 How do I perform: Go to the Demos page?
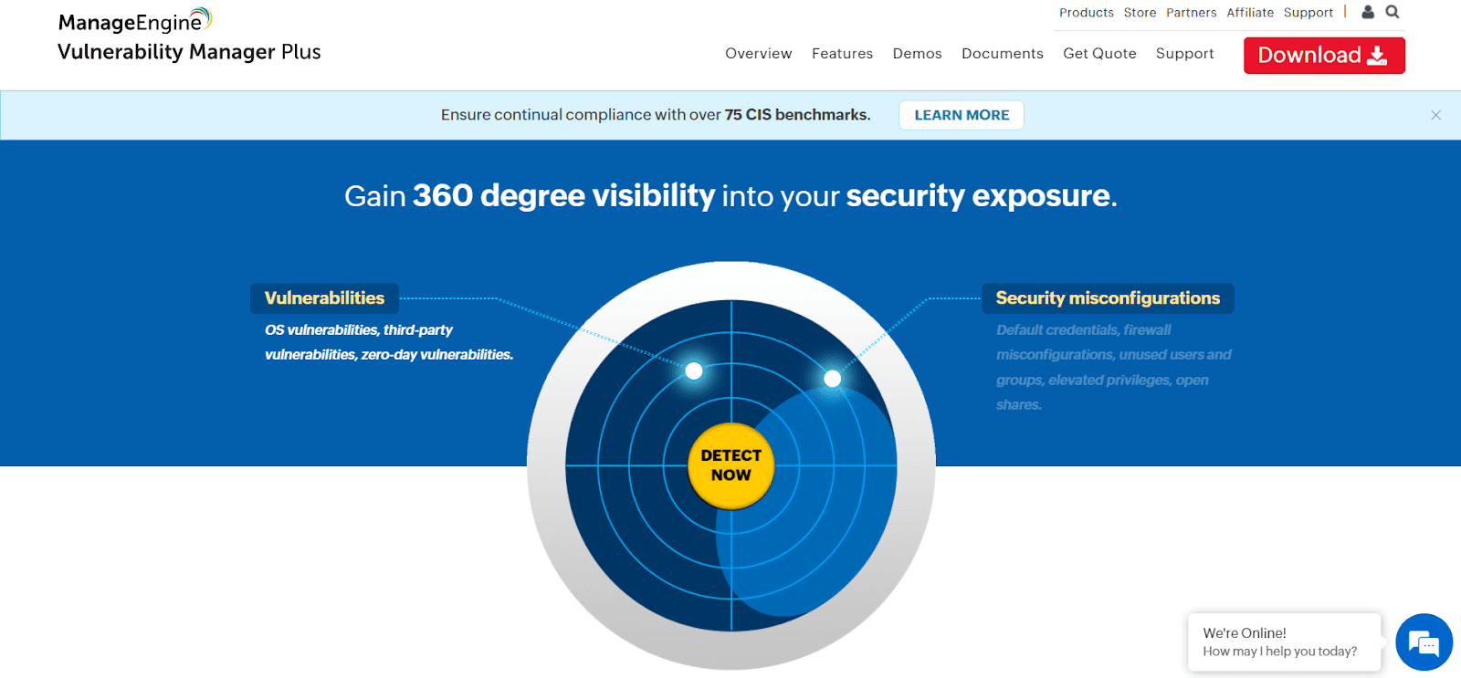918,54
